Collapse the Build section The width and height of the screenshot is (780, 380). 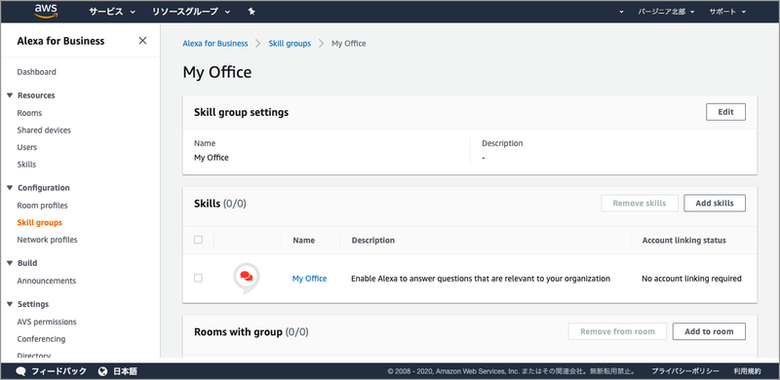click(x=10, y=263)
